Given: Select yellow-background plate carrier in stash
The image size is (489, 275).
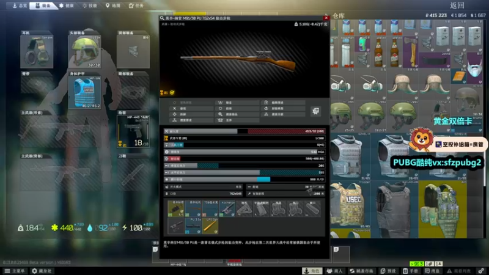Looking at the screenshot, I should click(442, 209).
